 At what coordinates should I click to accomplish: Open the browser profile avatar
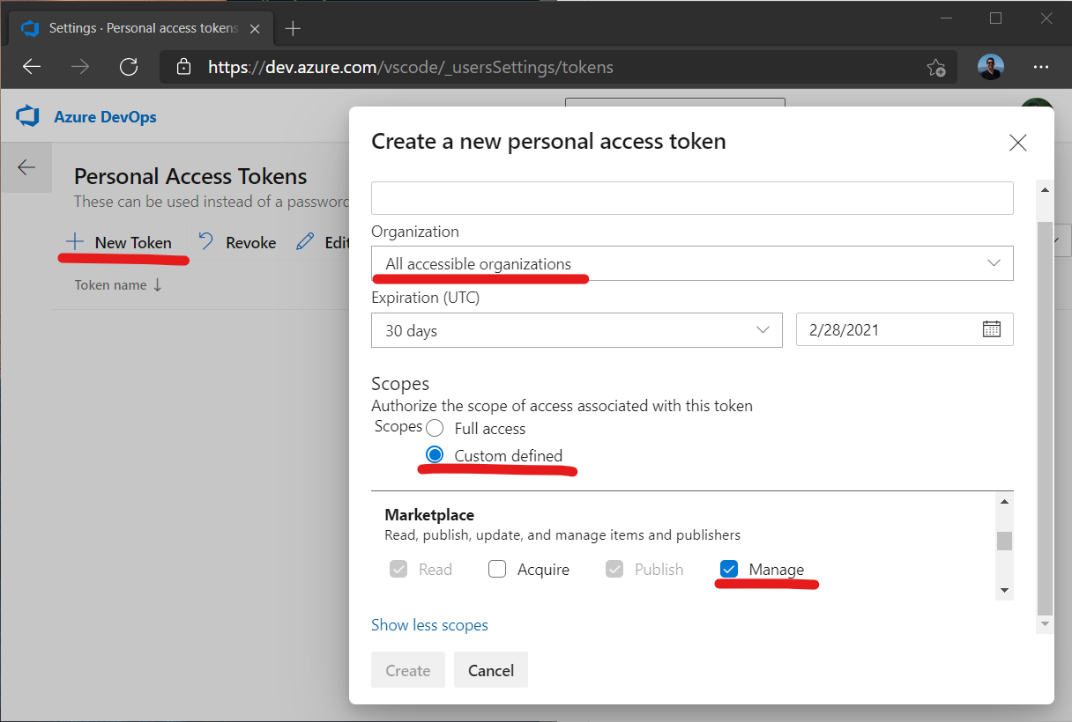(x=990, y=67)
